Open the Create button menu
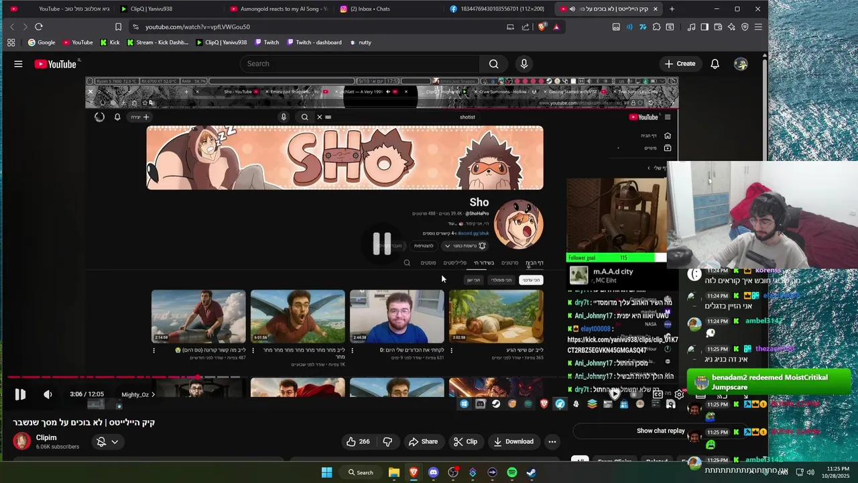Viewport: 858px width, 483px height. [680, 64]
